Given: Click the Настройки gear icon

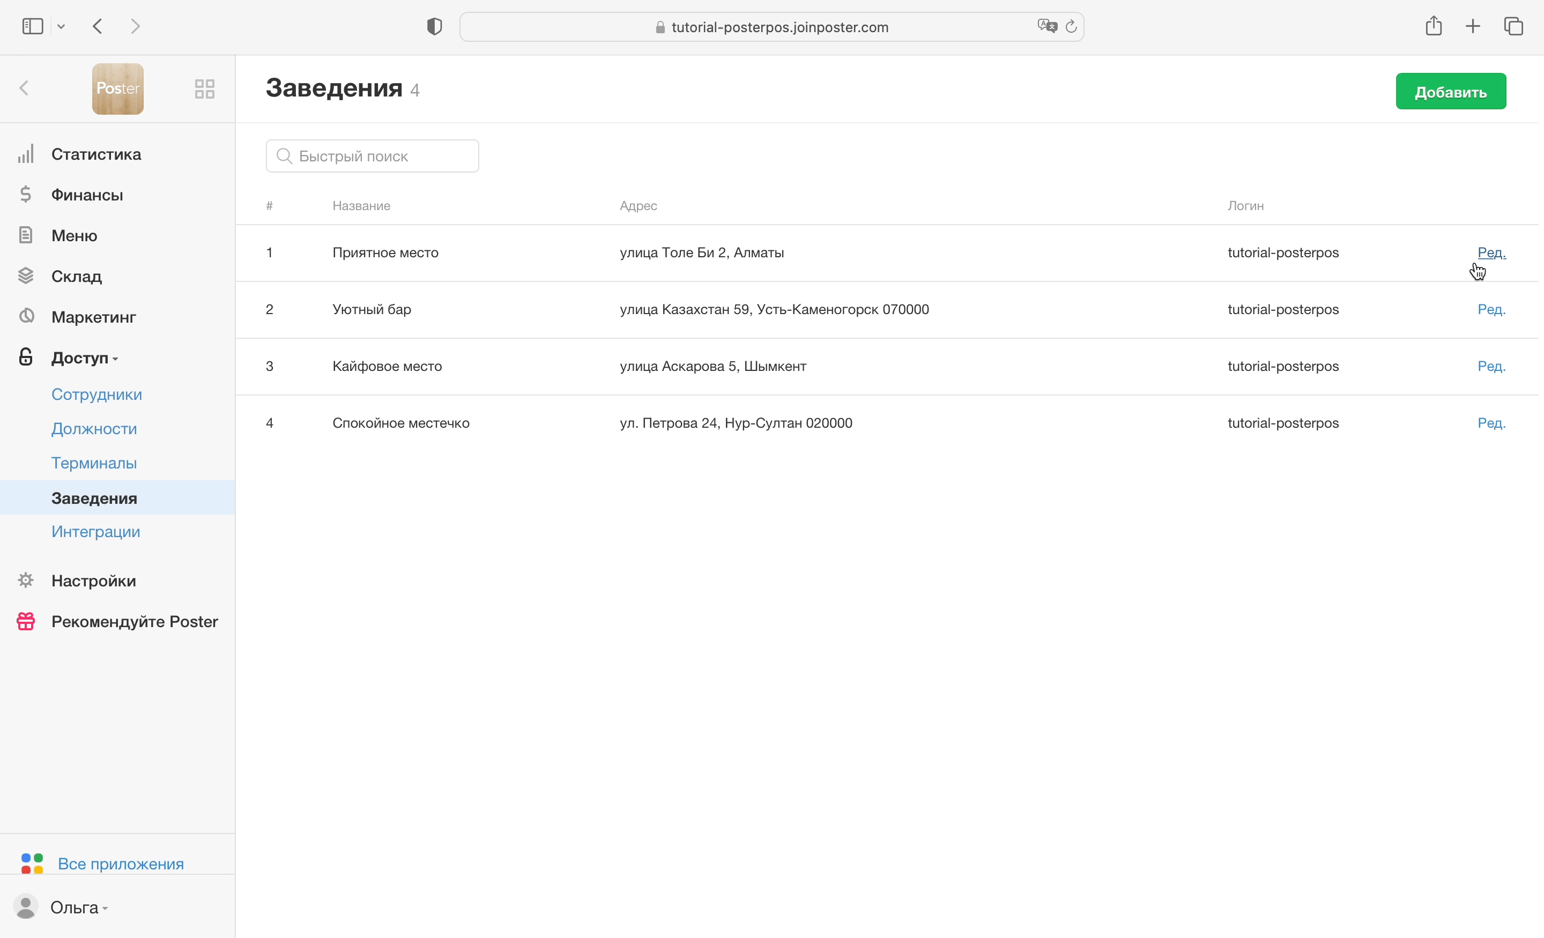Looking at the screenshot, I should (x=26, y=580).
